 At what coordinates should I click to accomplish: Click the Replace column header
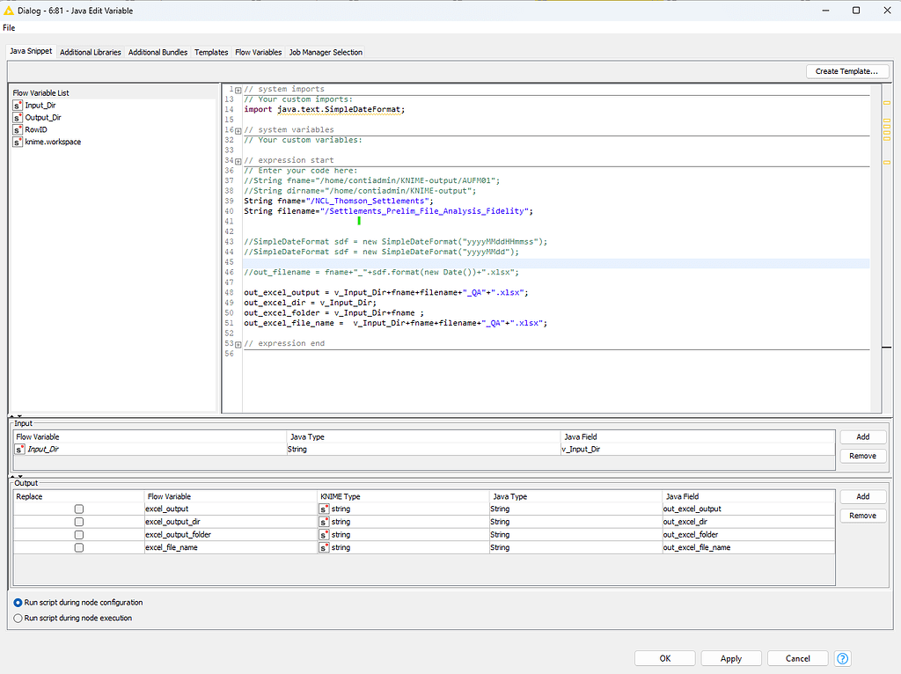point(78,496)
